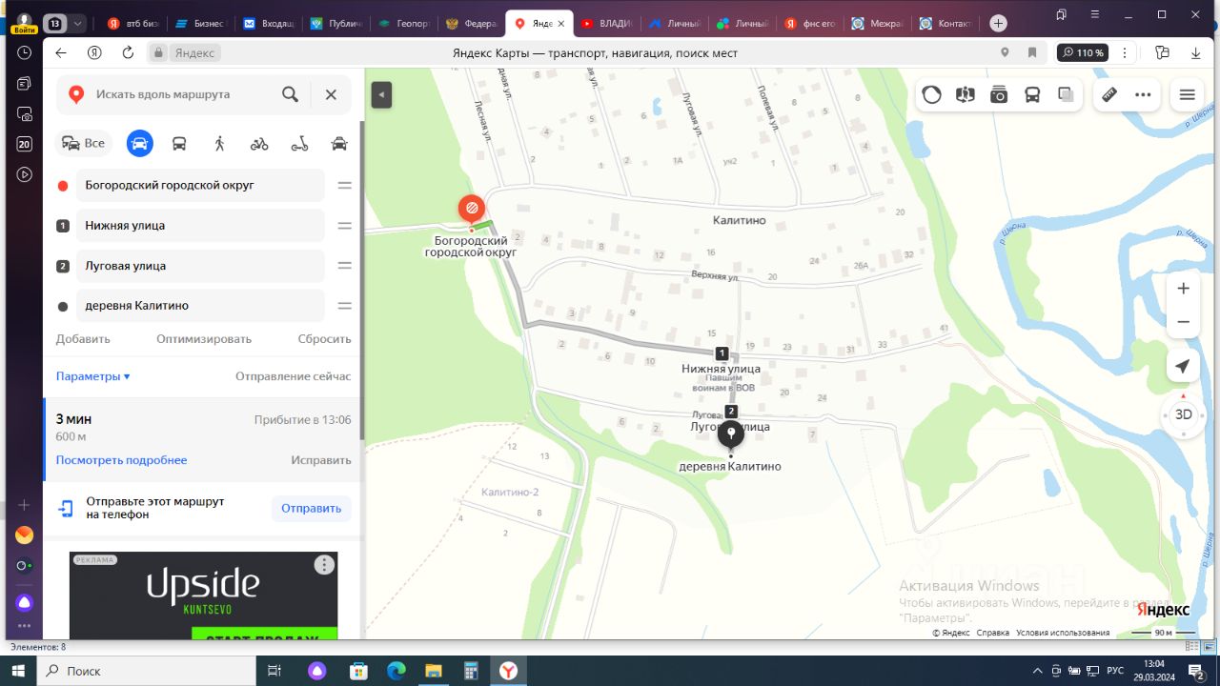Click Оптимизировать route button
This screenshot has width=1220, height=686.
(x=204, y=339)
